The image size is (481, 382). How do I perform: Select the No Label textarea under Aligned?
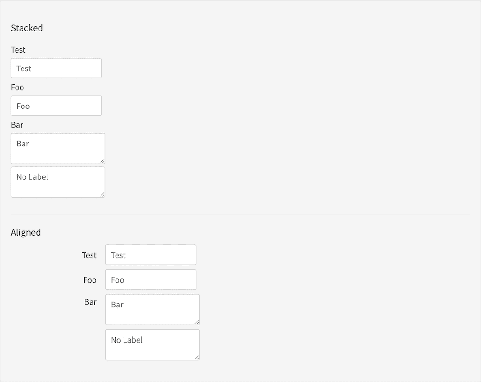coord(152,345)
